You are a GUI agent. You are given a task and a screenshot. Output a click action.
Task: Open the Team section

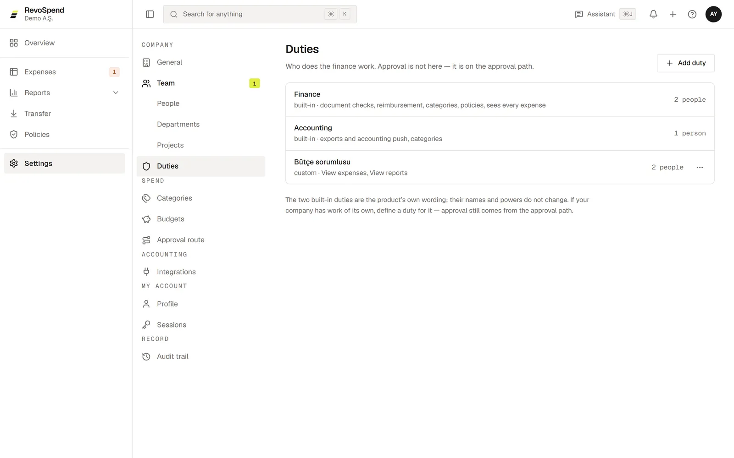click(201, 83)
